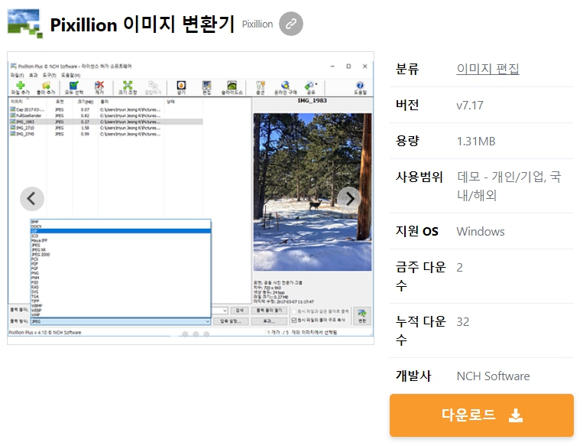Screen dimensions: 583x446
Task: Click the orange 다운로드 button
Action: (x=481, y=415)
